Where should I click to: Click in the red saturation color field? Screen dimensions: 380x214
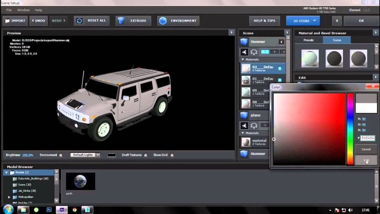pyautogui.click(x=309, y=129)
